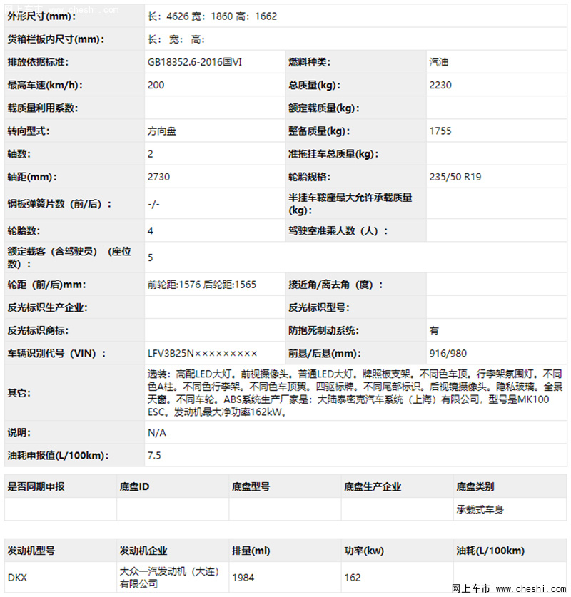
Task: Click the optional equipment paragraph starting with 选装
Action: (x=355, y=393)
